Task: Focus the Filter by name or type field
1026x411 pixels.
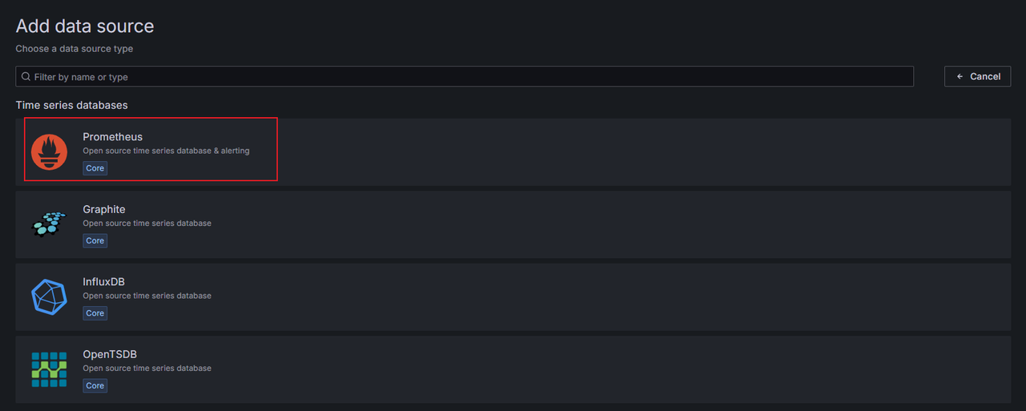Action: [x=465, y=77]
